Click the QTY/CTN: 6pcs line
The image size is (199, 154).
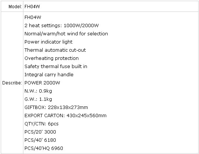pos(42,124)
